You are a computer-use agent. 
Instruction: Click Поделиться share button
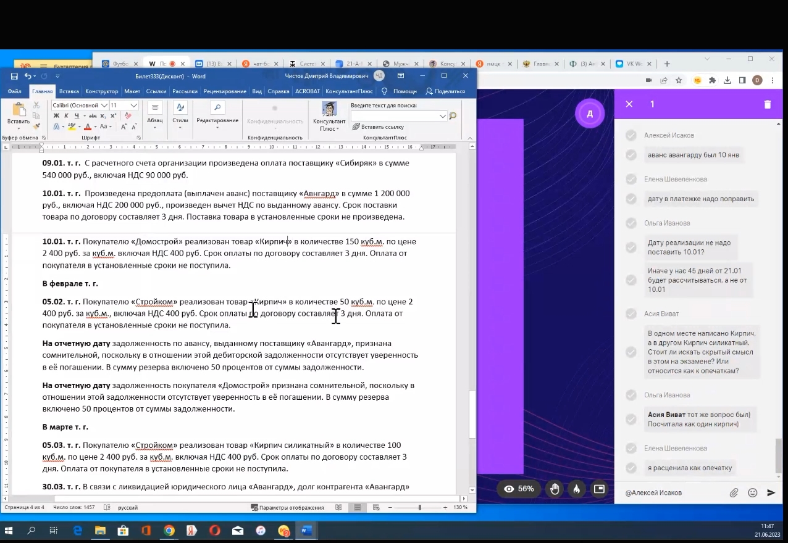tap(445, 91)
